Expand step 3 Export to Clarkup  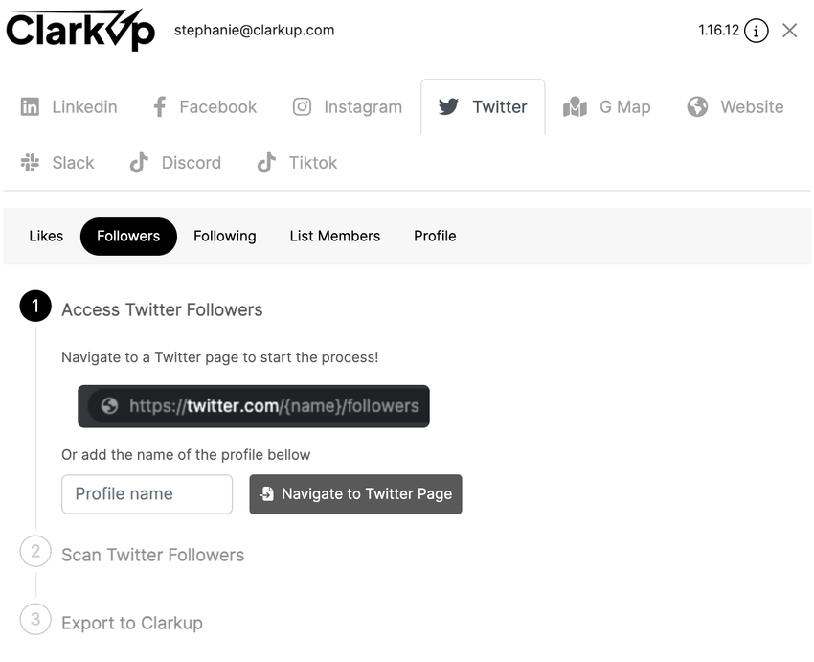pos(132,623)
